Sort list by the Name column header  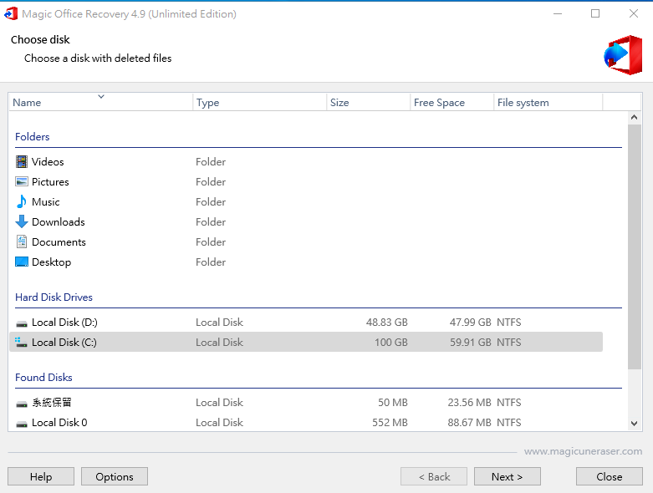pos(100,102)
